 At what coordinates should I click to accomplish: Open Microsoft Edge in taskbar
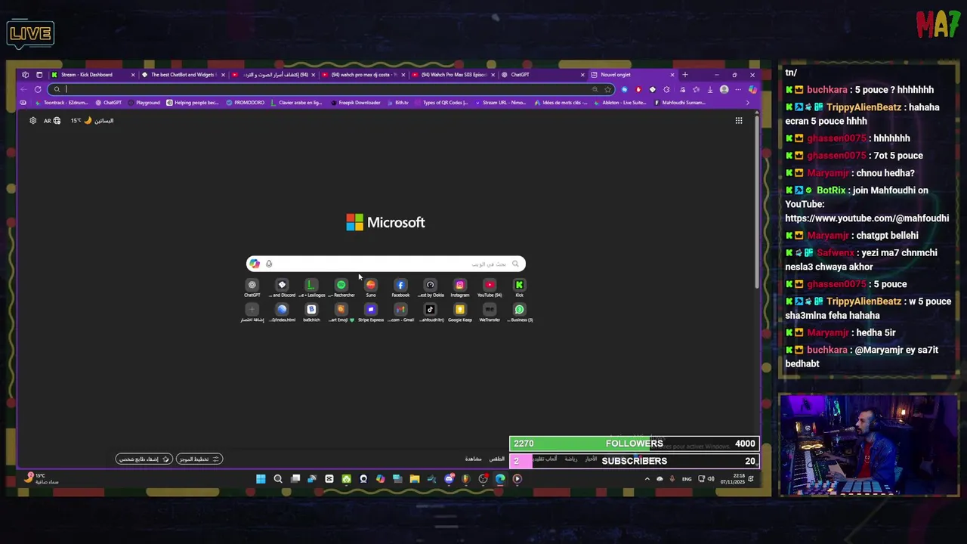pyautogui.click(x=500, y=479)
